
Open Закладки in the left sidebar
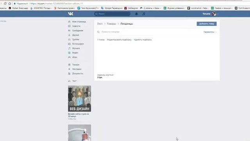[x=75, y=69]
